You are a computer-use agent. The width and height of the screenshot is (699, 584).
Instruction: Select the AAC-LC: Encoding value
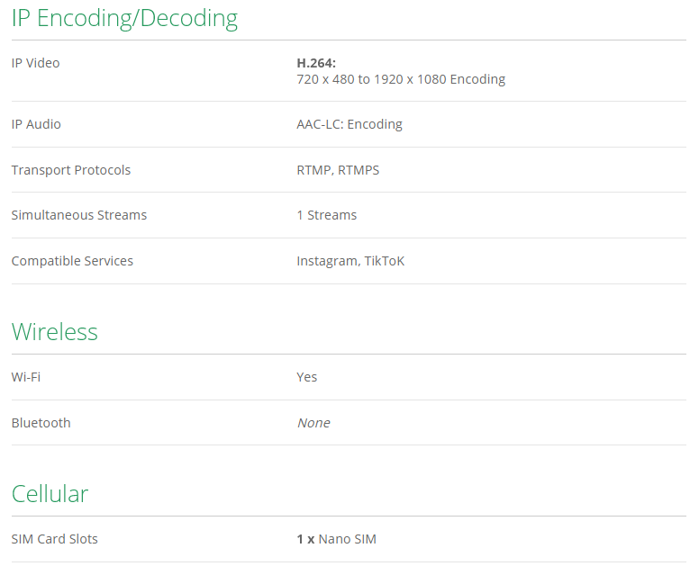tap(349, 124)
